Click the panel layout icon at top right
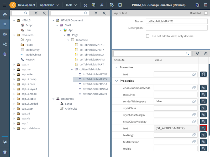This screenshot has width=210, height=157. point(206,5)
